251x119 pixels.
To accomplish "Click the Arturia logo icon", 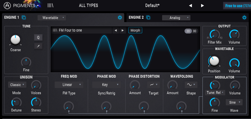I will (x=7, y=6).
